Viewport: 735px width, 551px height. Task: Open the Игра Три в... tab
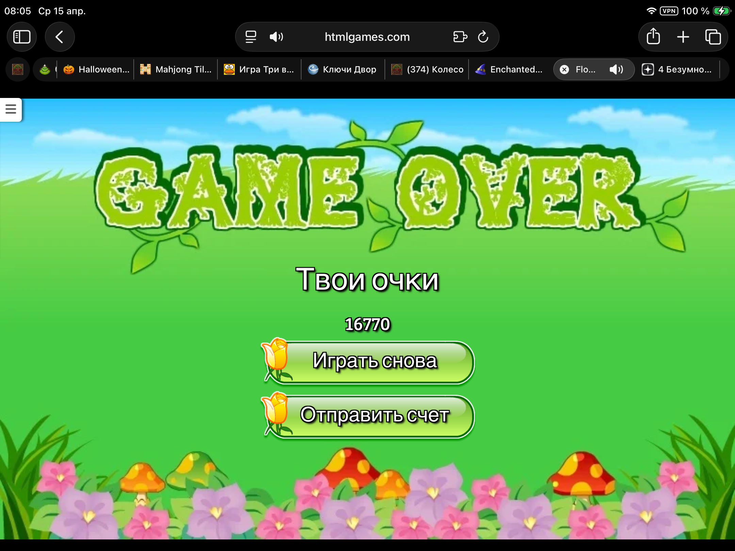tap(259, 69)
